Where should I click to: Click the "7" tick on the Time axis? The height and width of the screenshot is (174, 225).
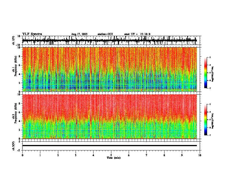tap(147, 155)
